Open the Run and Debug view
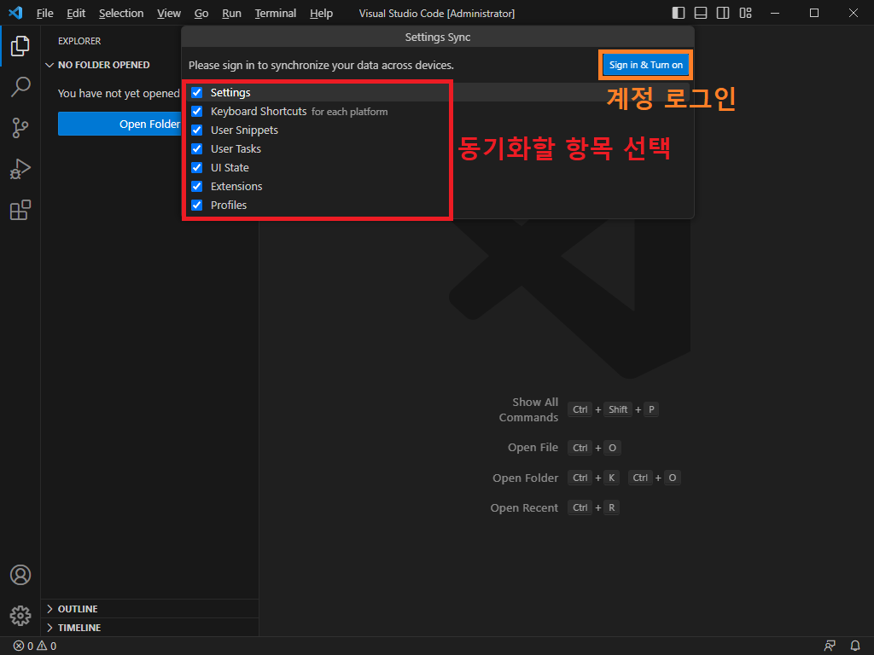The image size is (874, 655). click(20, 169)
